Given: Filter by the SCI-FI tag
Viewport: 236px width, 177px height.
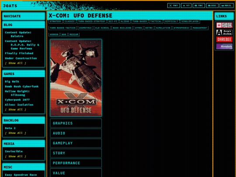Looking at the screenshot, I should click(113, 21).
